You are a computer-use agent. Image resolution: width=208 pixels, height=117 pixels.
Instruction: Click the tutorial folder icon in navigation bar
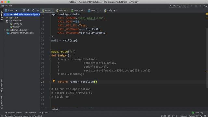[3, 6]
